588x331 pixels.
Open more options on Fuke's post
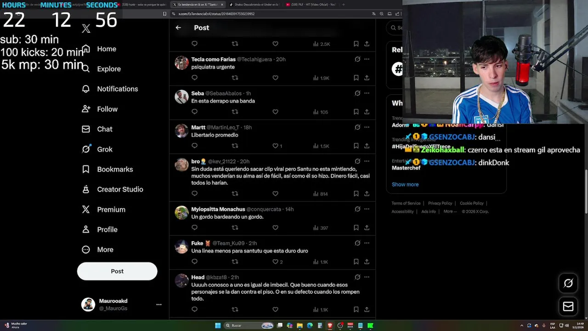(x=367, y=243)
